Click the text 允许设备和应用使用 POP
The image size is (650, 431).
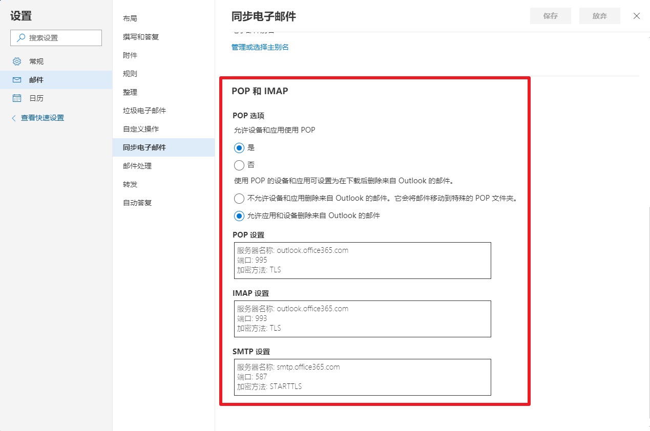point(274,130)
